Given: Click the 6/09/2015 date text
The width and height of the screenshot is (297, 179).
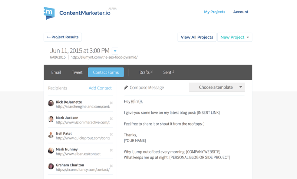Looking at the screenshot, I should (58, 57).
